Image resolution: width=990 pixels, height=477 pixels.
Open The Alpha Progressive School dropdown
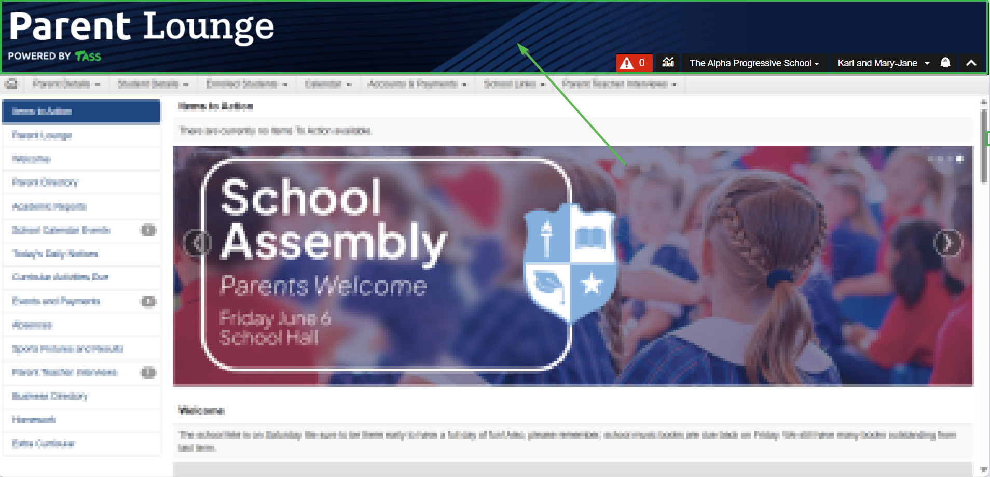(x=754, y=63)
